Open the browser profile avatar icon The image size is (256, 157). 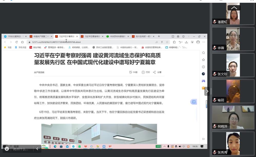tap(198, 42)
